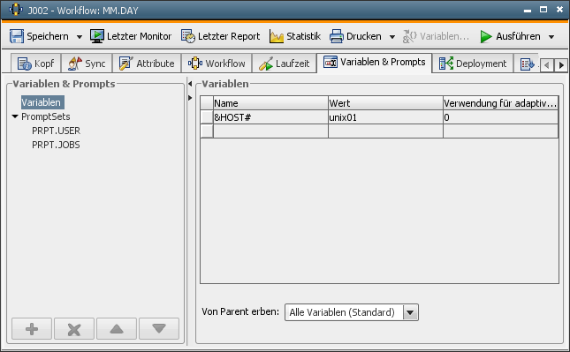570x352 pixels.
Task: Switch to the Kopf tab
Action: coord(35,64)
